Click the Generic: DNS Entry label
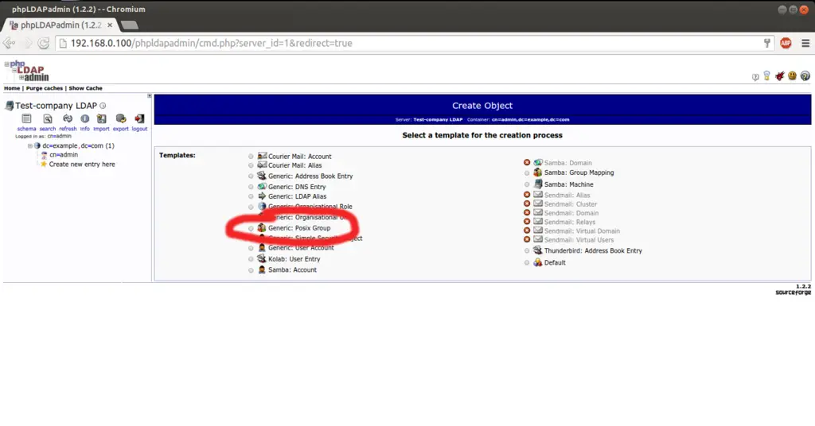The width and height of the screenshot is (815, 426). click(297, 187)
